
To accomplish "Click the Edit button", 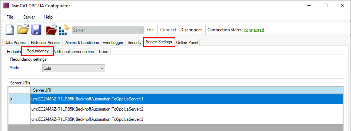I will 150,30.
